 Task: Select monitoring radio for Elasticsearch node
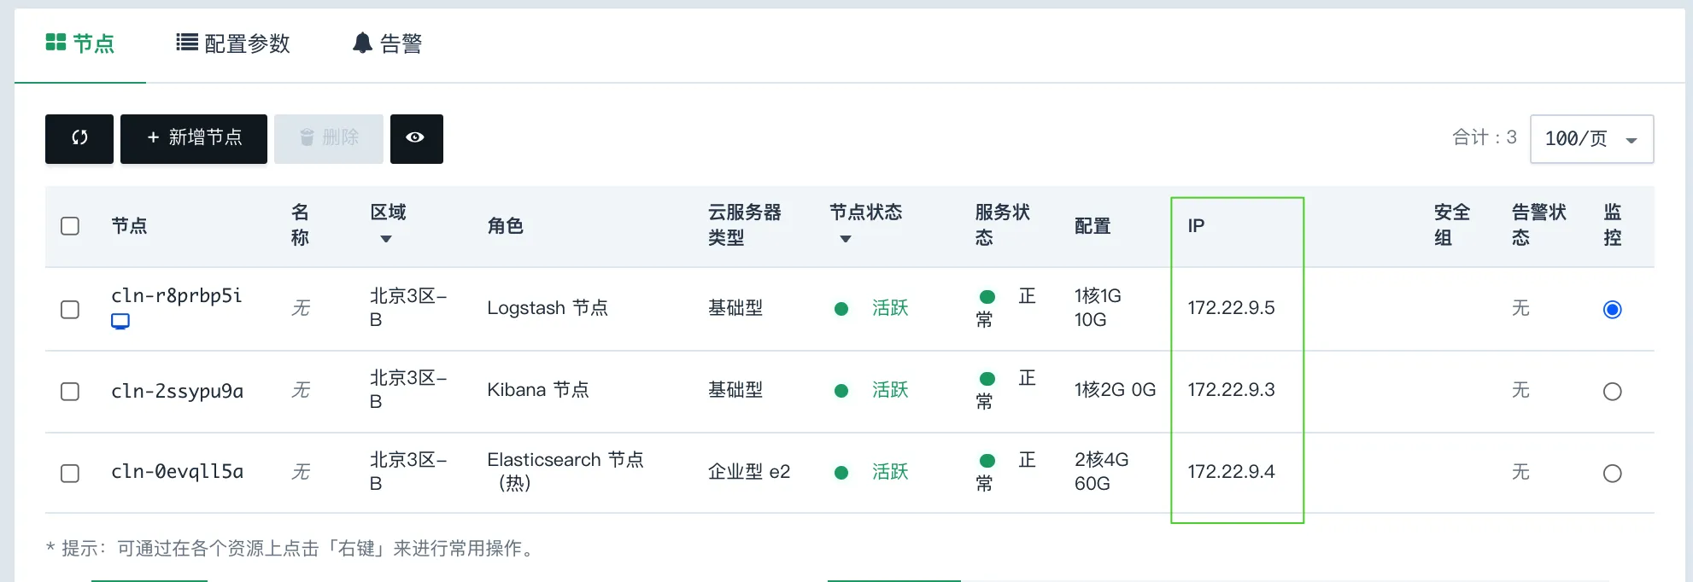pyautogui.click(x=1612, y=474)
